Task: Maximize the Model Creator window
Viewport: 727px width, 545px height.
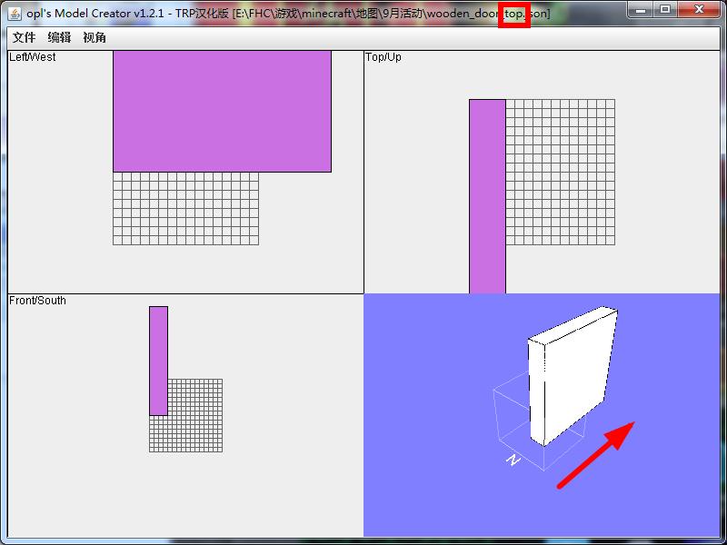Action: point(665,9)
